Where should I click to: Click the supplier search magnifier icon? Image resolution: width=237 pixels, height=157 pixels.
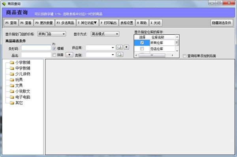point(119,47)
